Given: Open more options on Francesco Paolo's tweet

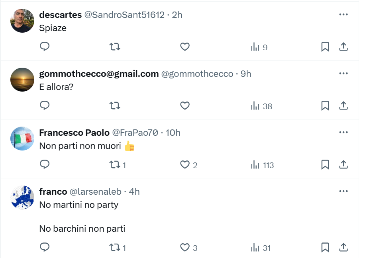Looking at the screenshot, I should click(343, 132).
